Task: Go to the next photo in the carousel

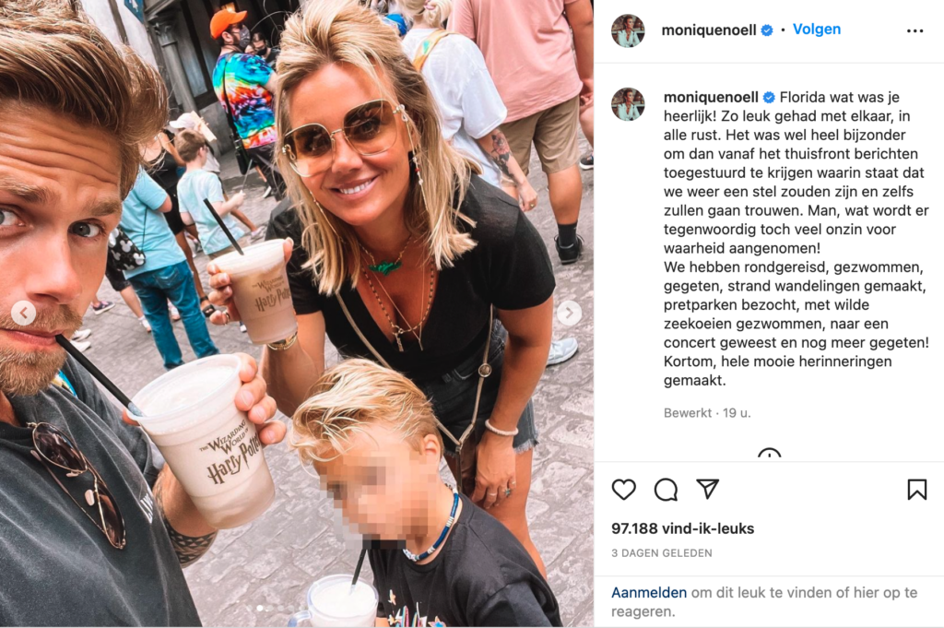Action: click(x=569, y=313)
